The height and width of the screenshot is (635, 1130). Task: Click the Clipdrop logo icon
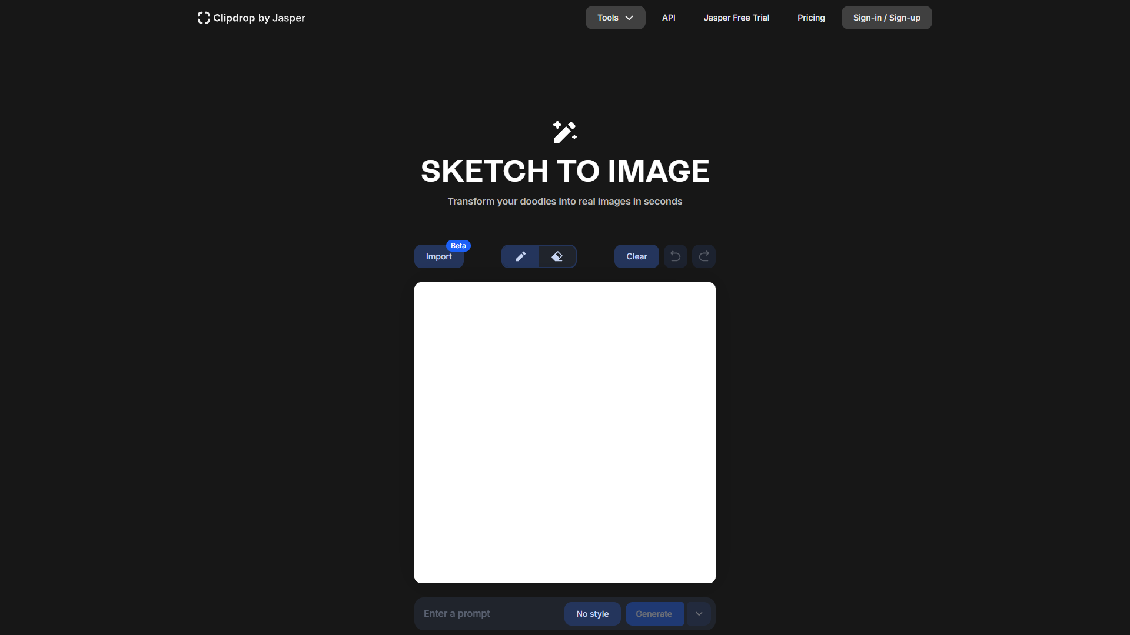pos(203,18)
